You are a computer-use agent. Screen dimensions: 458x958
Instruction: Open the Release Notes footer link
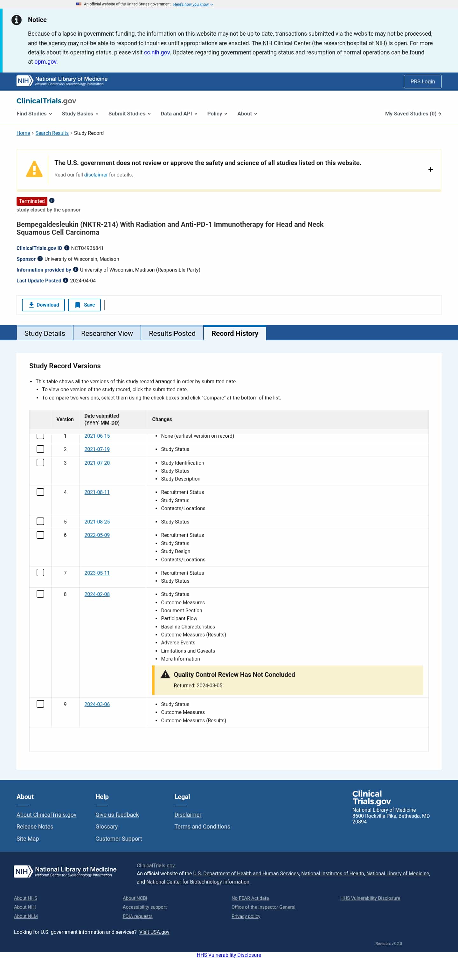click(35, 826)
